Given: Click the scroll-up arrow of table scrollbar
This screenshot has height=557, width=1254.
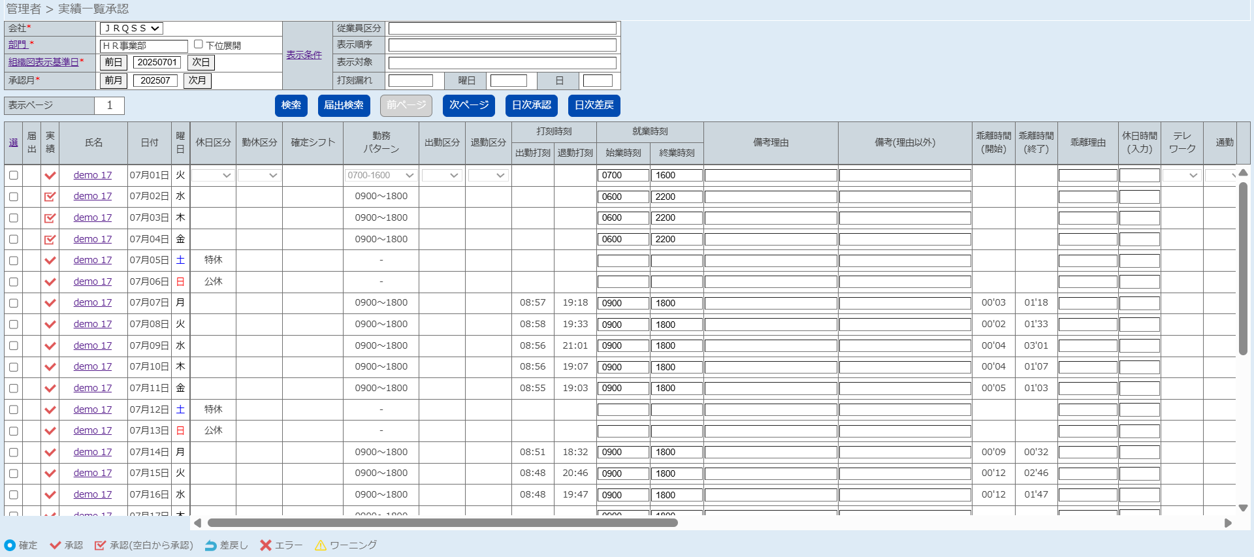Looking at the screenshot, I should pos(1243,173).
